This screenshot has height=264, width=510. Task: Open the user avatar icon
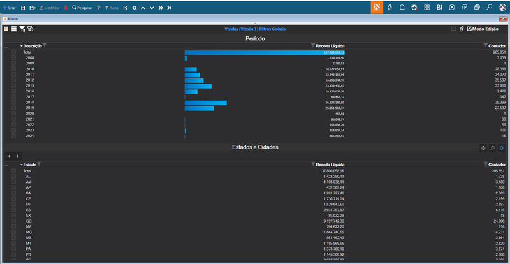(502, 7)
